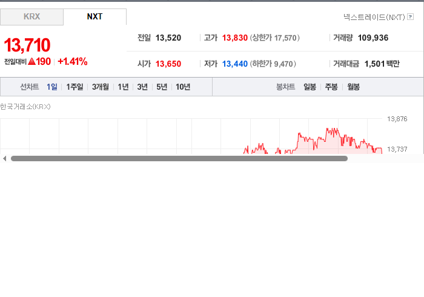Open the 일봉 candle chart

point(310,87)
